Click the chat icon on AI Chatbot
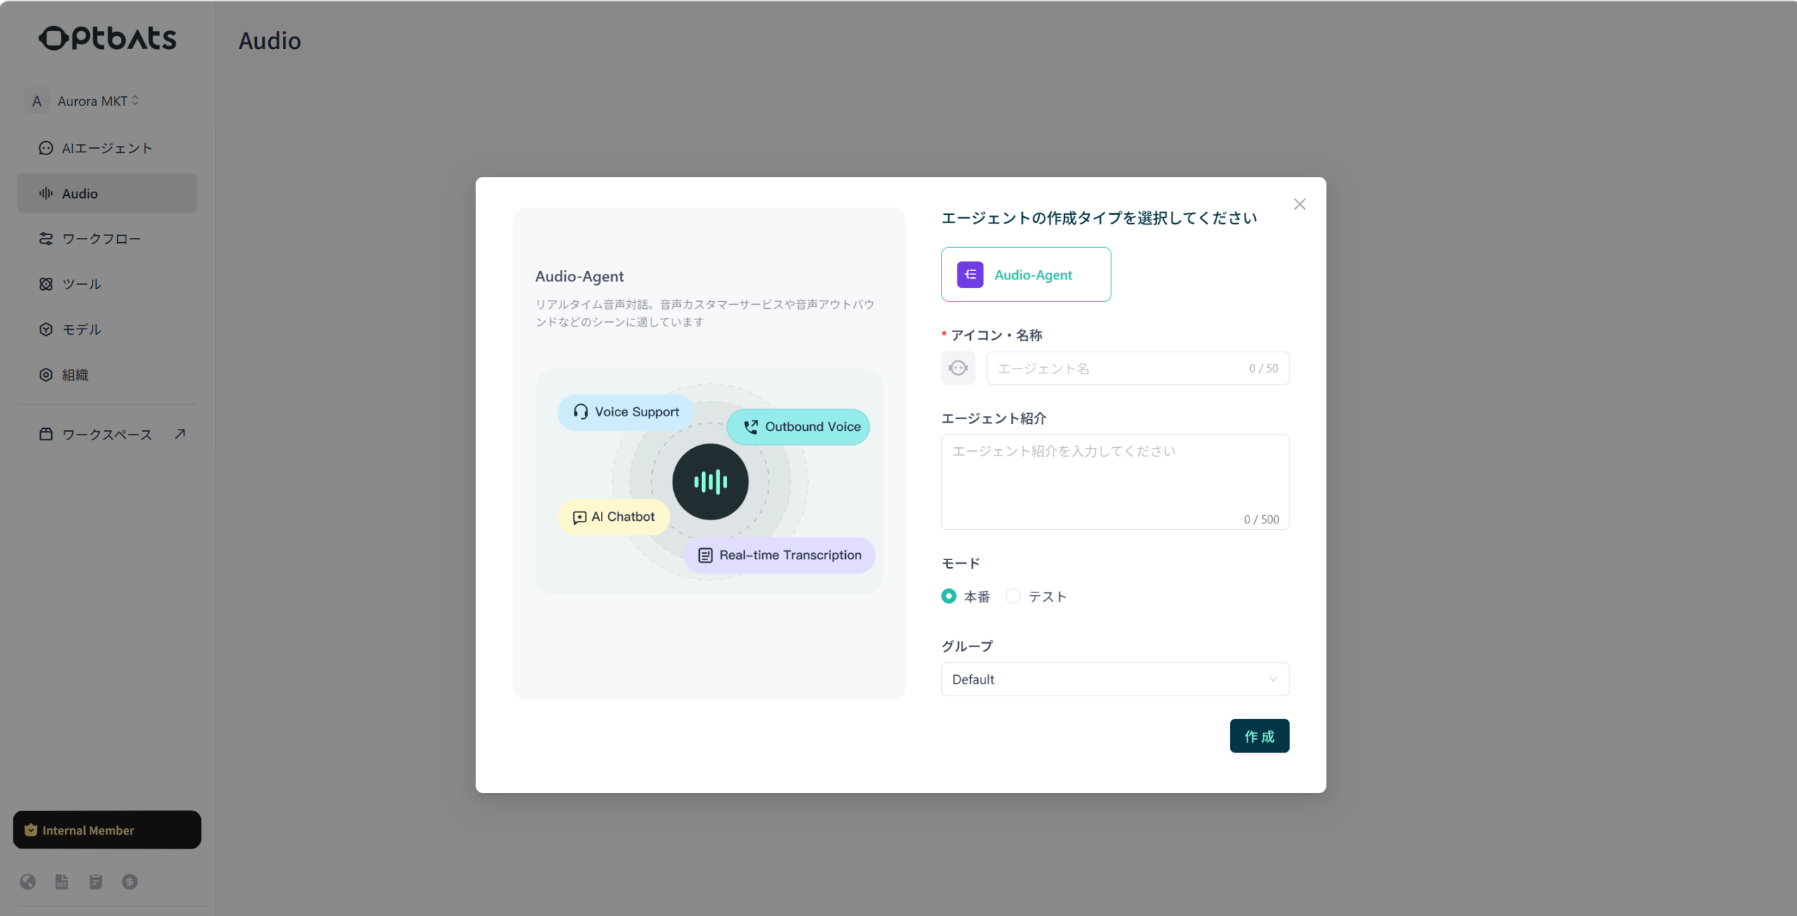This screenshot has width=1797, height=916. (579, 517)
